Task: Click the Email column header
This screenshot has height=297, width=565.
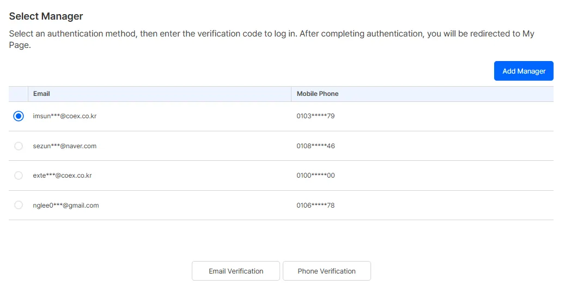Action: coord(41,94)
